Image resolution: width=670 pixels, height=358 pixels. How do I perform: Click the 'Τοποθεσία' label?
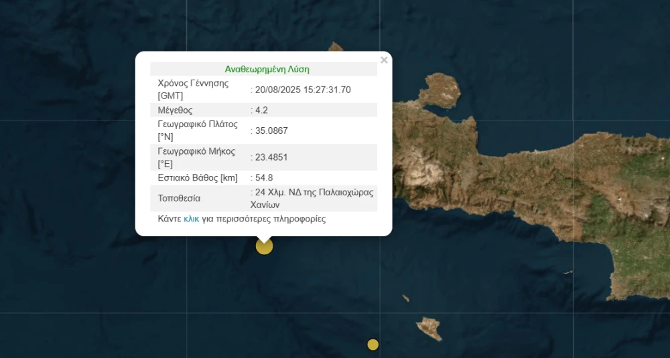(x=179, y=199)
